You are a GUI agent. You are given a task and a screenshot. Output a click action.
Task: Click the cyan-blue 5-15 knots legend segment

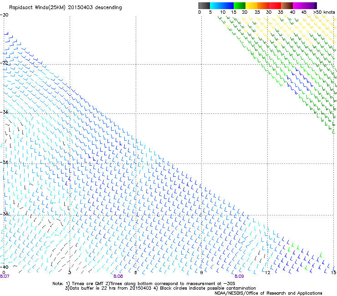click(x=222, y=5)
